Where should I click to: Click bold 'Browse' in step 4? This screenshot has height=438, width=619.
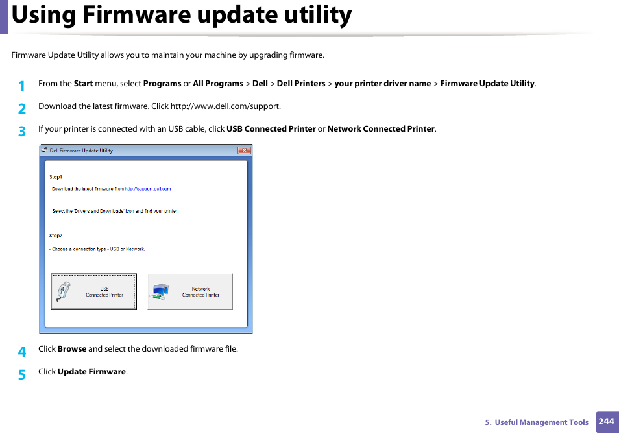coord(72,348)
